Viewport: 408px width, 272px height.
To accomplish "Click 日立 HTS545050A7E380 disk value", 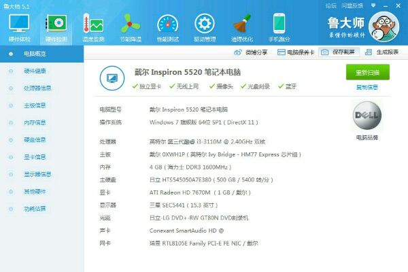I will pyautogui.click(x=211, y=180).
